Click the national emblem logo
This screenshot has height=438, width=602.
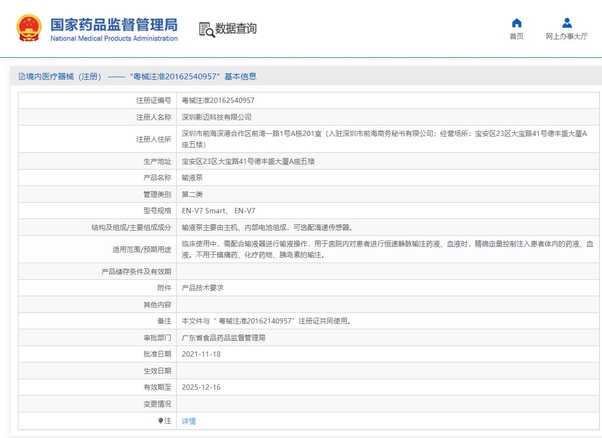tap(29, 28)
